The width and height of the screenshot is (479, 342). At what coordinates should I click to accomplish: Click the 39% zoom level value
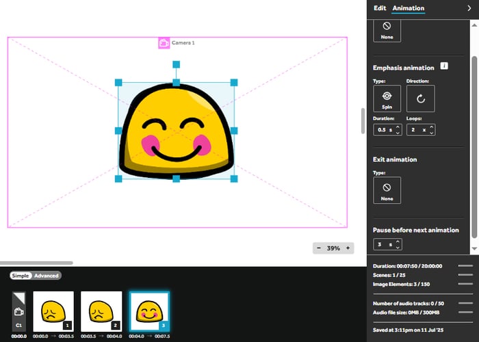[x=333, y=248]
